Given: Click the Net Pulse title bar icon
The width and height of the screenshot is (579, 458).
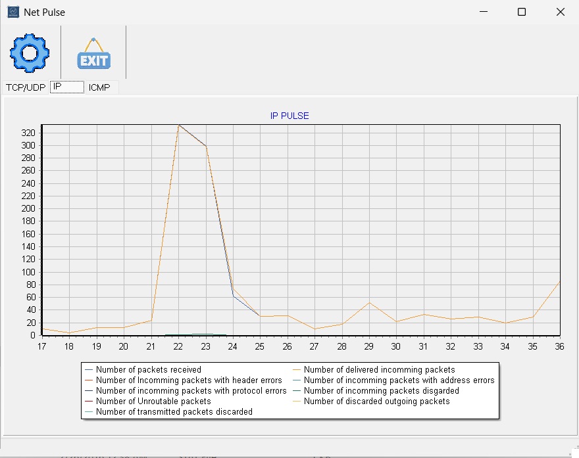Looking at the screenshot, I should (13, 12).
